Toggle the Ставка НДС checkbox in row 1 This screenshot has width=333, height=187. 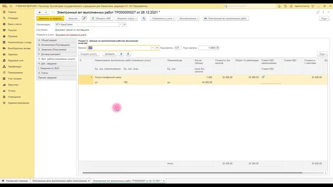tap(263, 77)
